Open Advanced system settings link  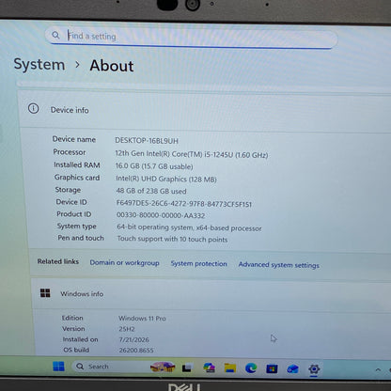(x=279, y=265)
